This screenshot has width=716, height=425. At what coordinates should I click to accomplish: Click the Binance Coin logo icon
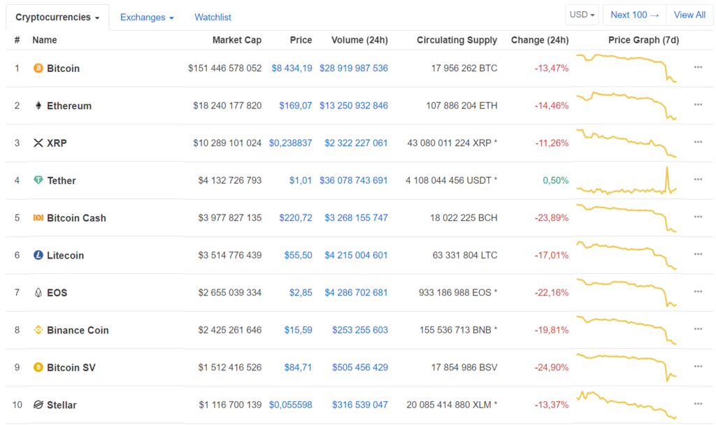pos(38,330)
